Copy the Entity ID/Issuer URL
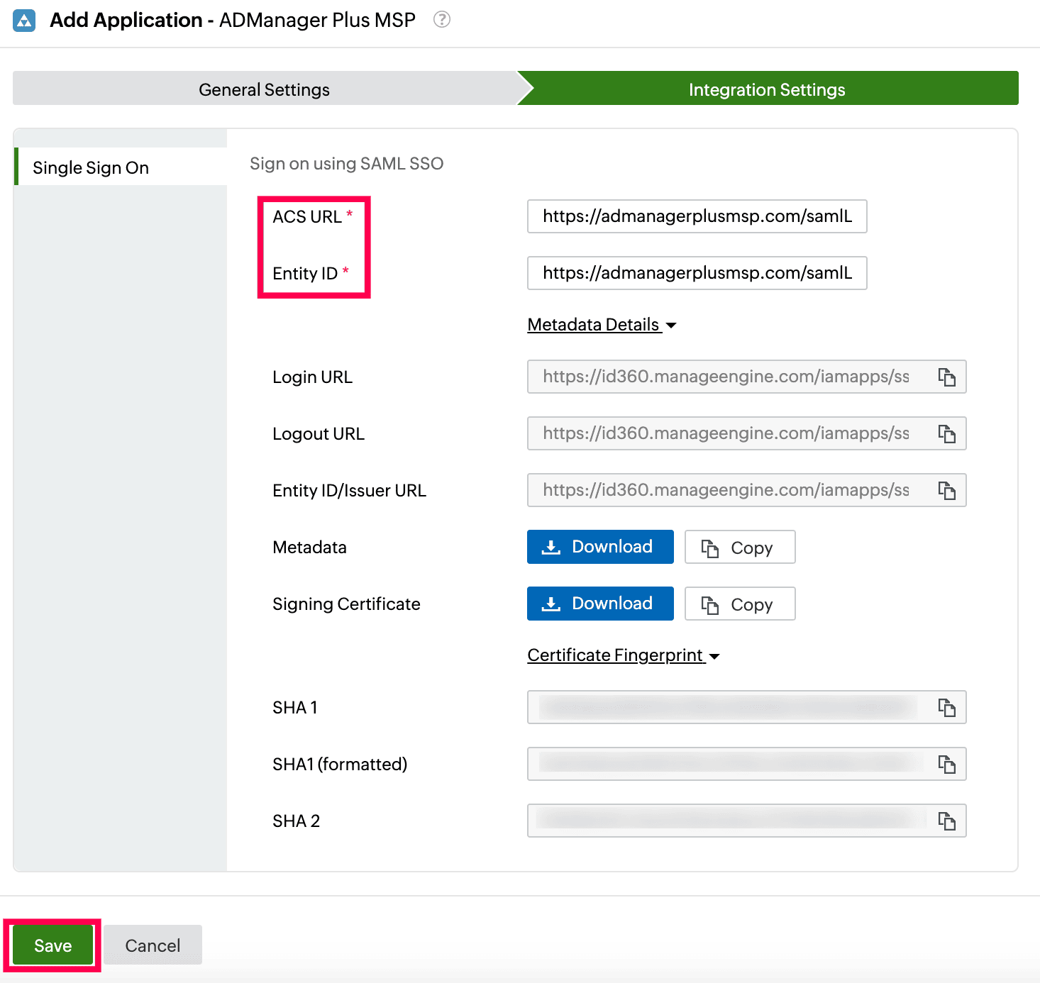Viewport: 1040px width, 983px height. 947,490
